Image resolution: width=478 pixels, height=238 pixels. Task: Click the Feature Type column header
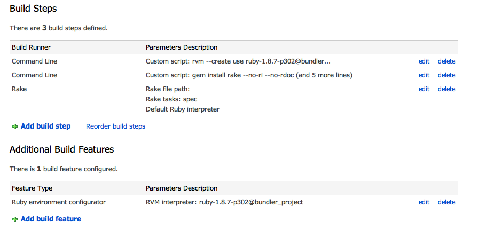pyautogui.click(x=32, y=188)
